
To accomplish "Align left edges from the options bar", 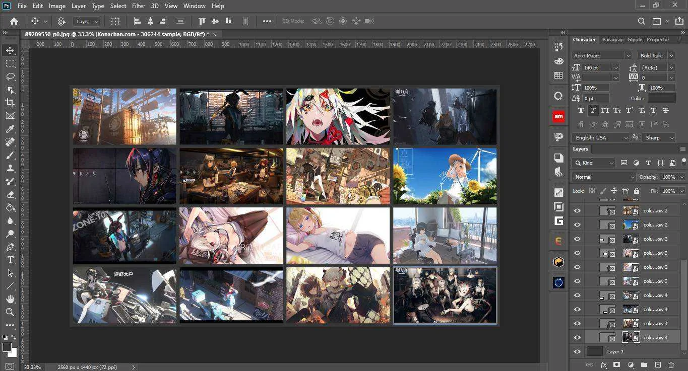I will (137, 21).
